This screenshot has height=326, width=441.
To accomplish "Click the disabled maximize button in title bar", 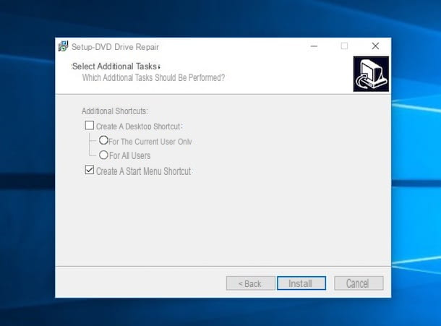I will pyautogui.click(x=345, y=46).
